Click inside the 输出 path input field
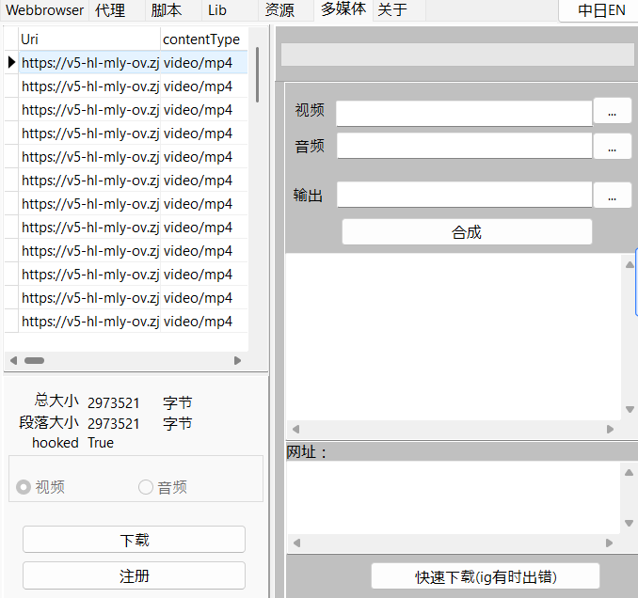Viewport: 638px width, 598px height. [x=464, y=196]
